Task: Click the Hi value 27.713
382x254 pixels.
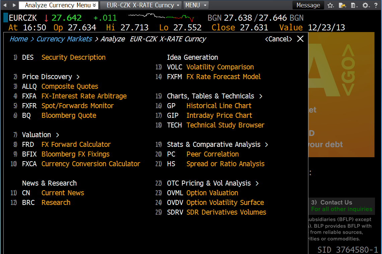Action: [x=135, y=27]
